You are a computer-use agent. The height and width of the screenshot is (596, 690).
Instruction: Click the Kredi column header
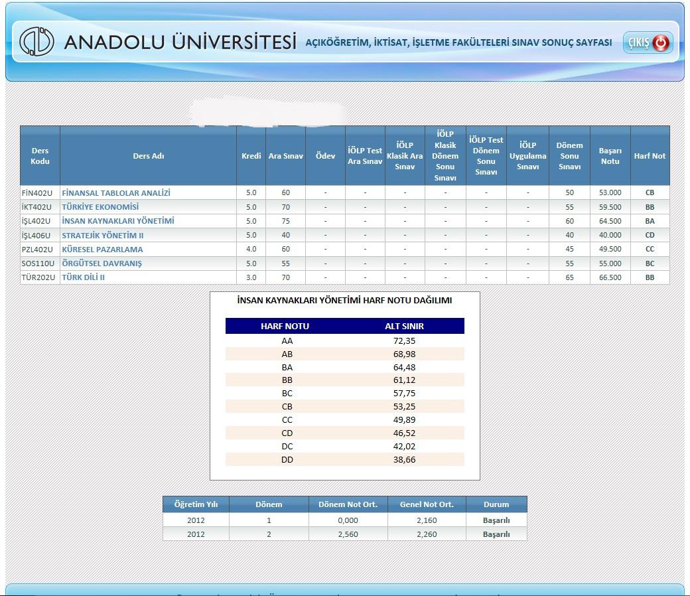[251, 156]
